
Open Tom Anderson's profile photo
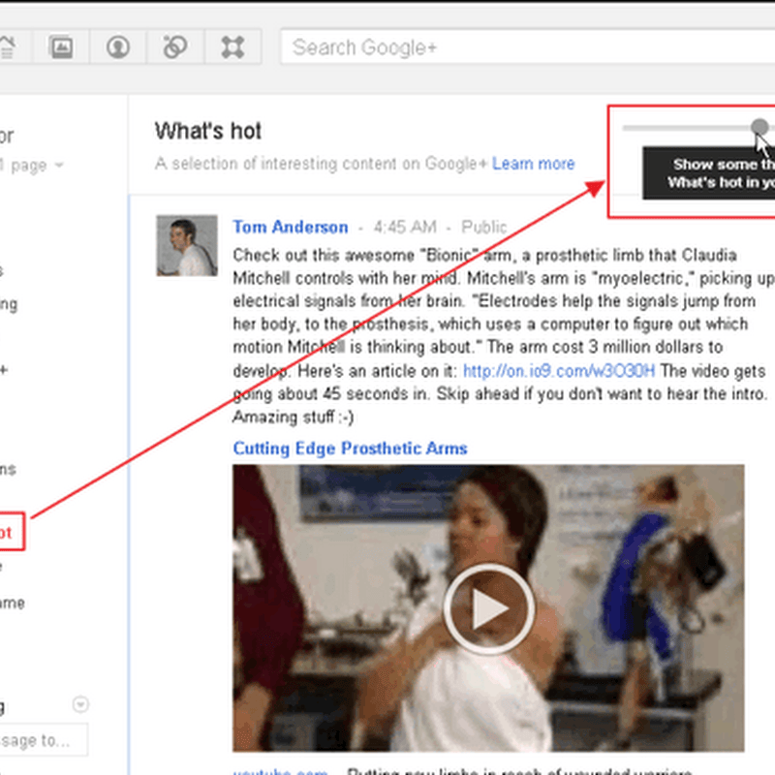tap(187, 245)
